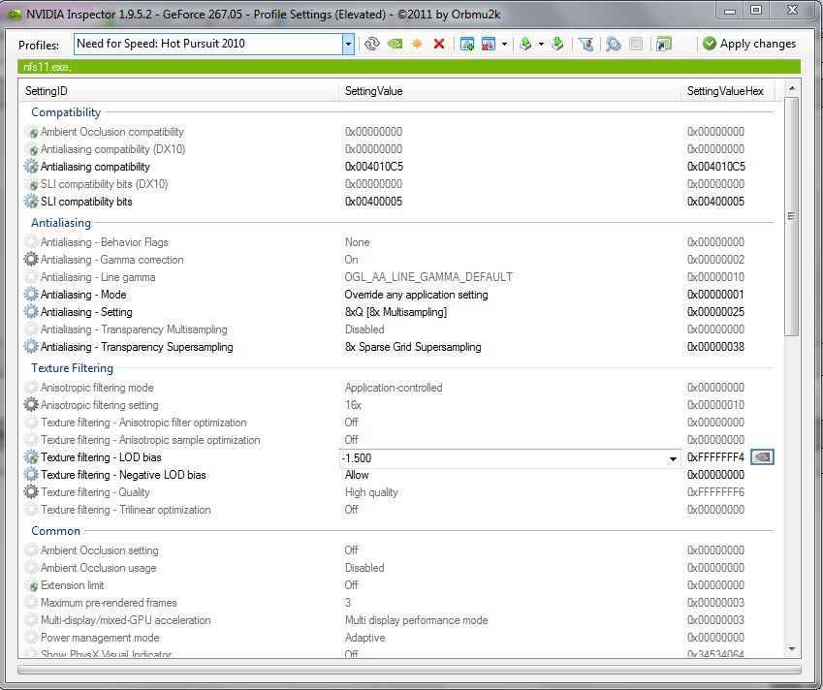Click gear icon of Texture filtering - Quality
Screen dimensions: 823x690
coord(31,492)
